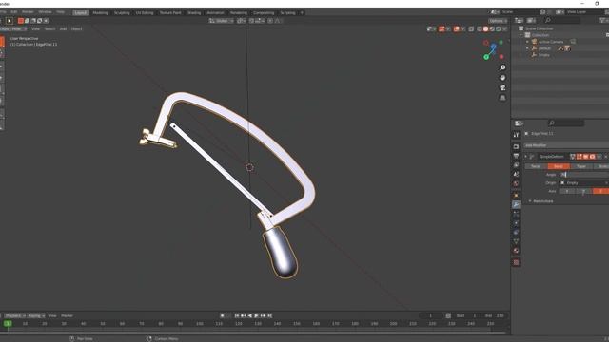This screenshot has height=342, width=609.
Task: Switch to material preview shading
Action: pos(492,29)
